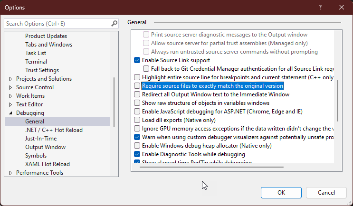This screenshot has width=353, height=206.
Task: Expand the Source Control node
Action: tap(10, 87)
